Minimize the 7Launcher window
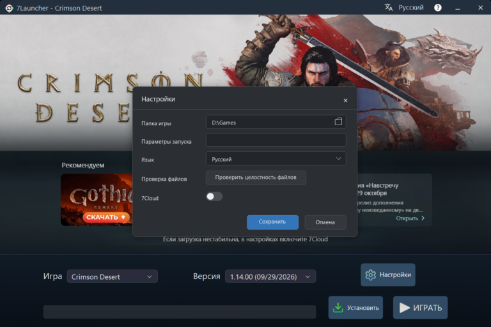 [458, 8]
